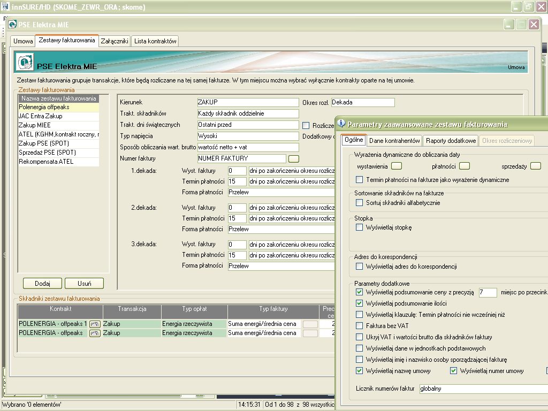
Task: Click 2.dekada Wyst. faktury days field
Action: point(237,208)
